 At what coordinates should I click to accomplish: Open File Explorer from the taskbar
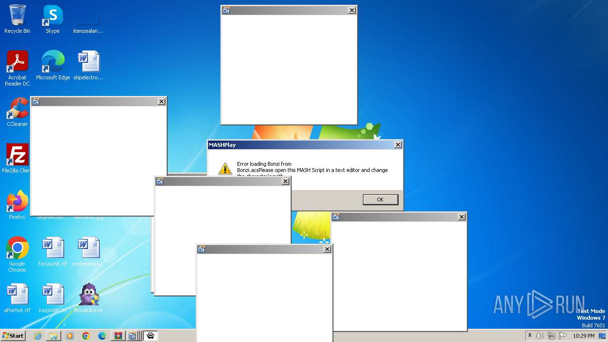tap(54, 336)
